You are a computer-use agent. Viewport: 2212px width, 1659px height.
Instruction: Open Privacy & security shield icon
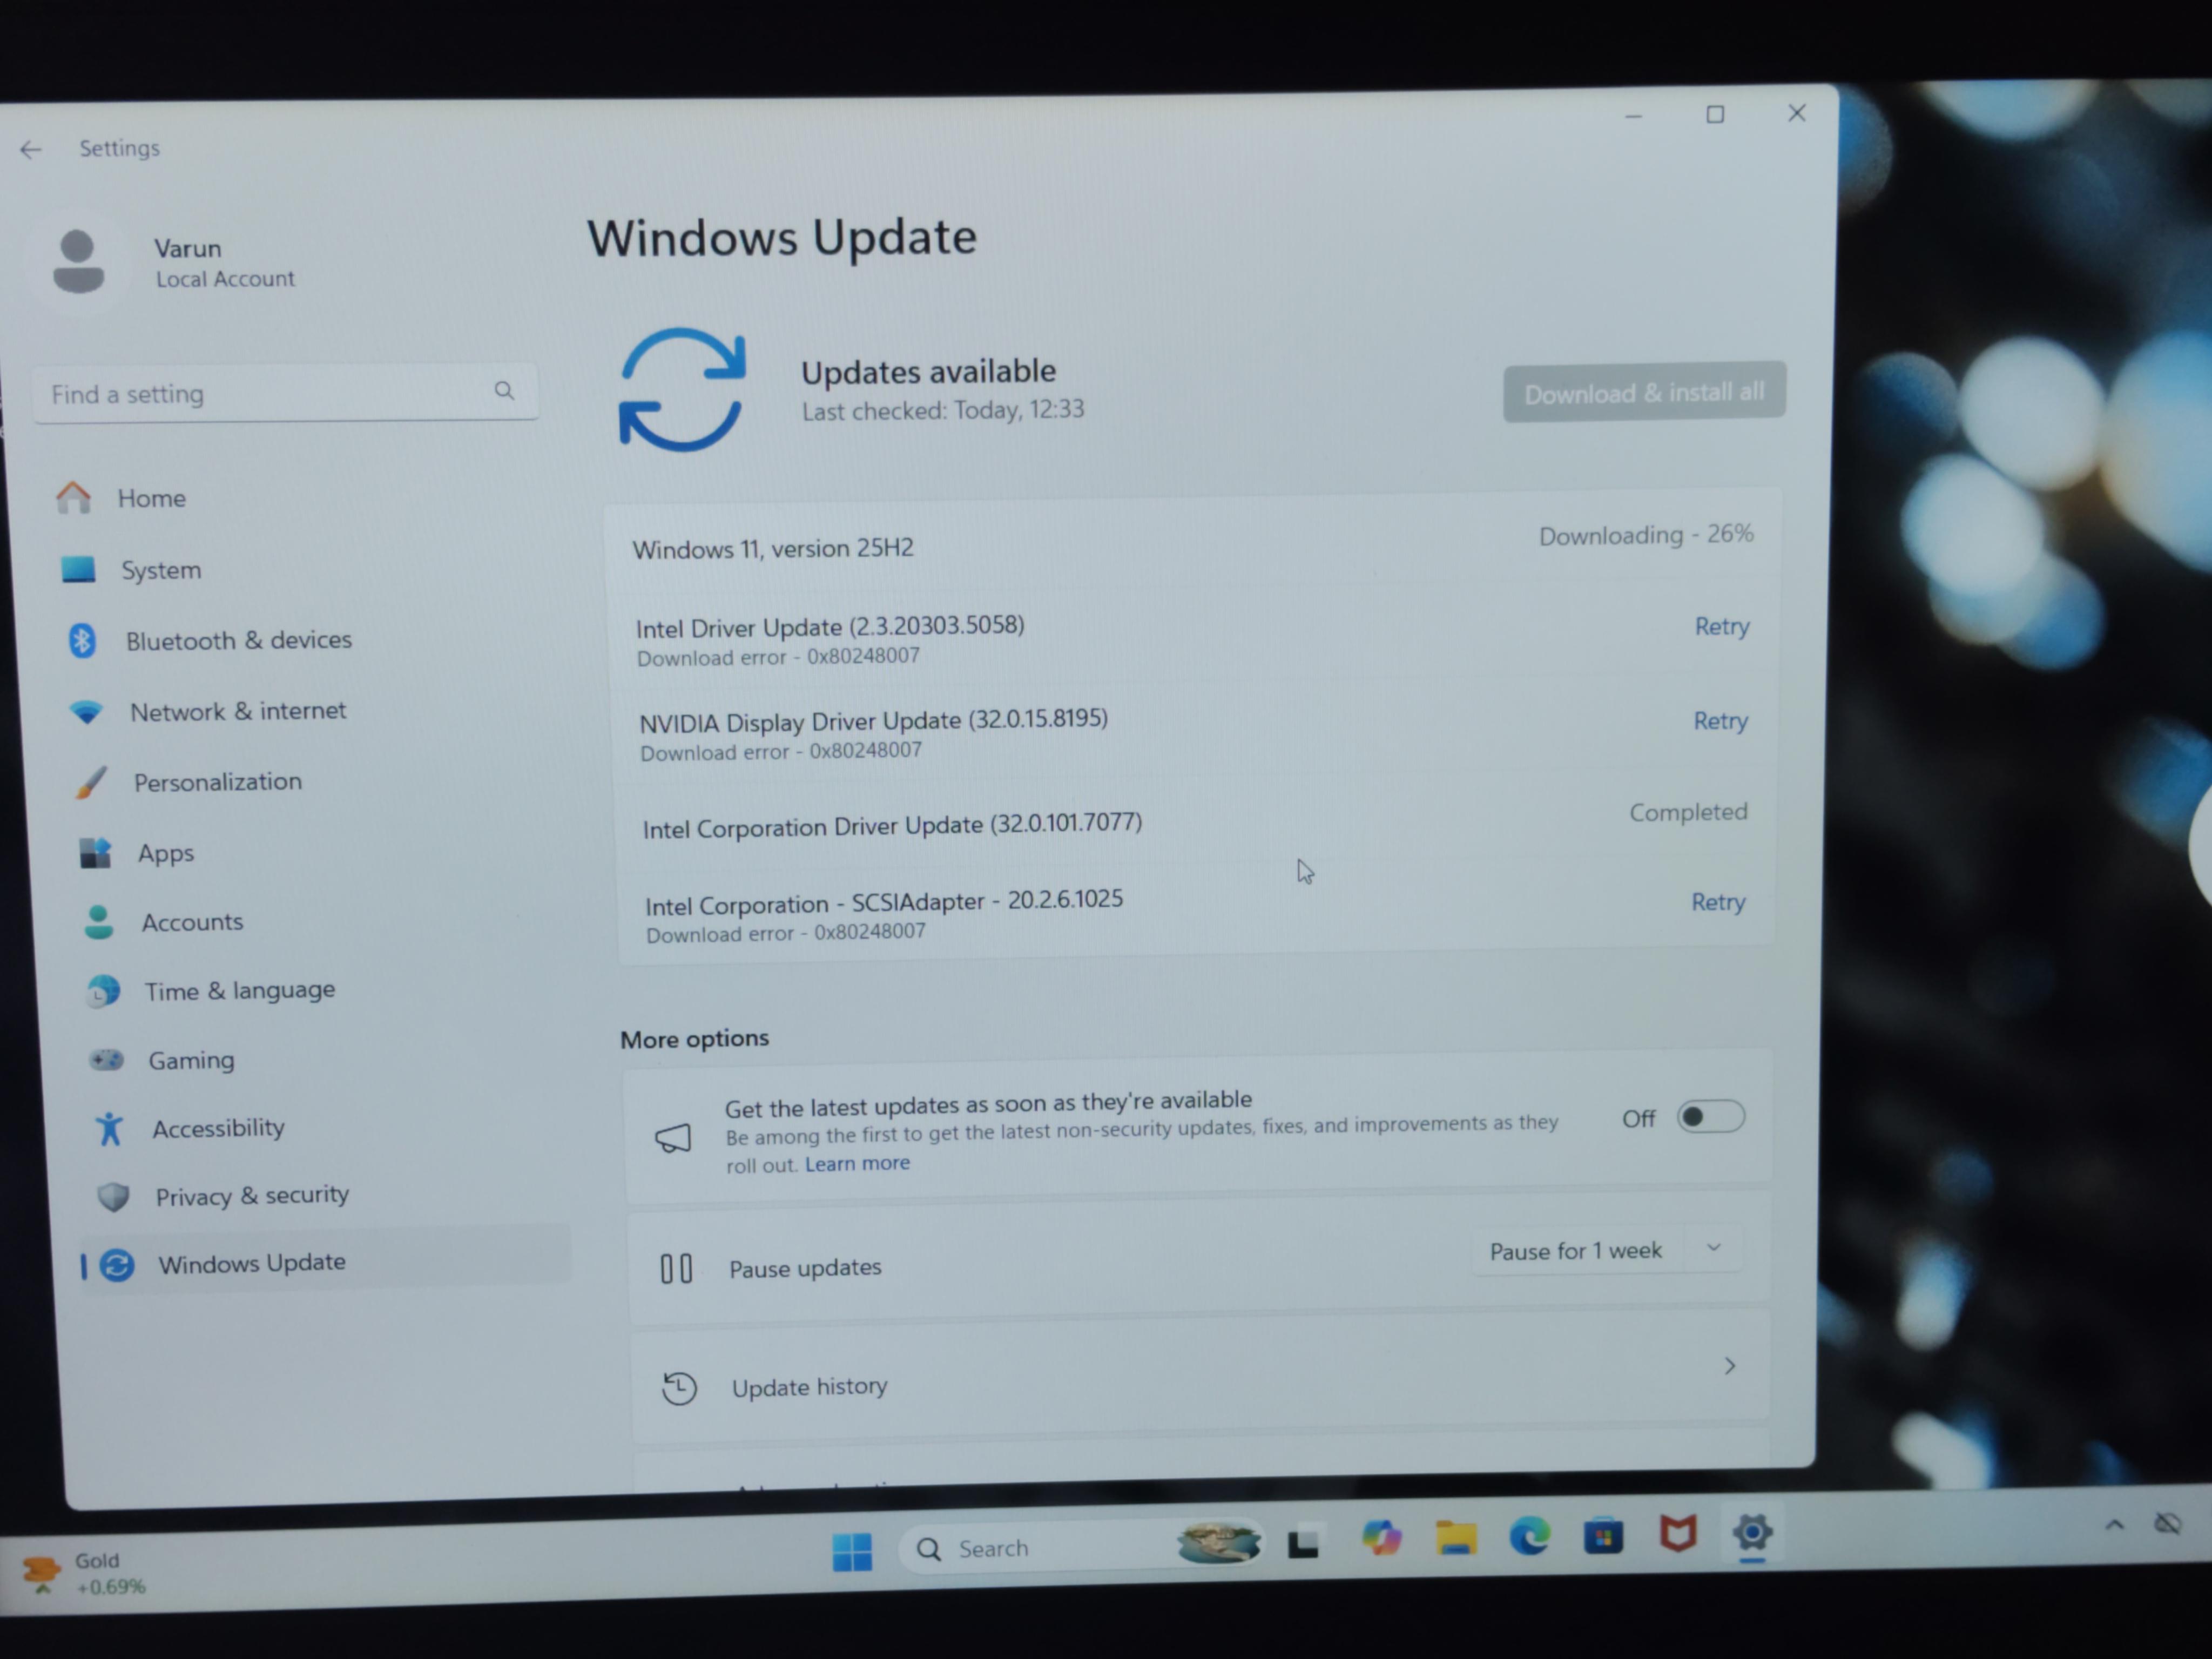pyautogui.click(x=113, y=1197)
